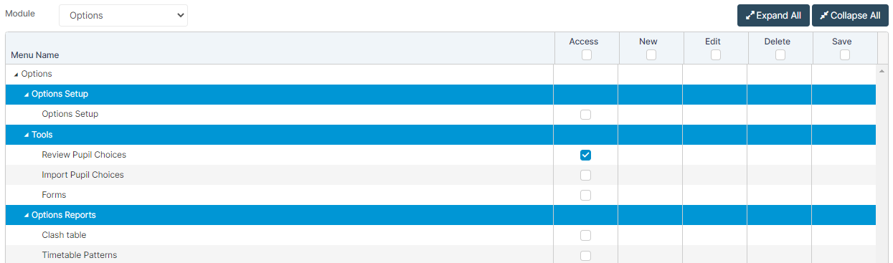893x263 pixels.
Task: Click the scrollbar up arrow
Action: coord(882,72)
